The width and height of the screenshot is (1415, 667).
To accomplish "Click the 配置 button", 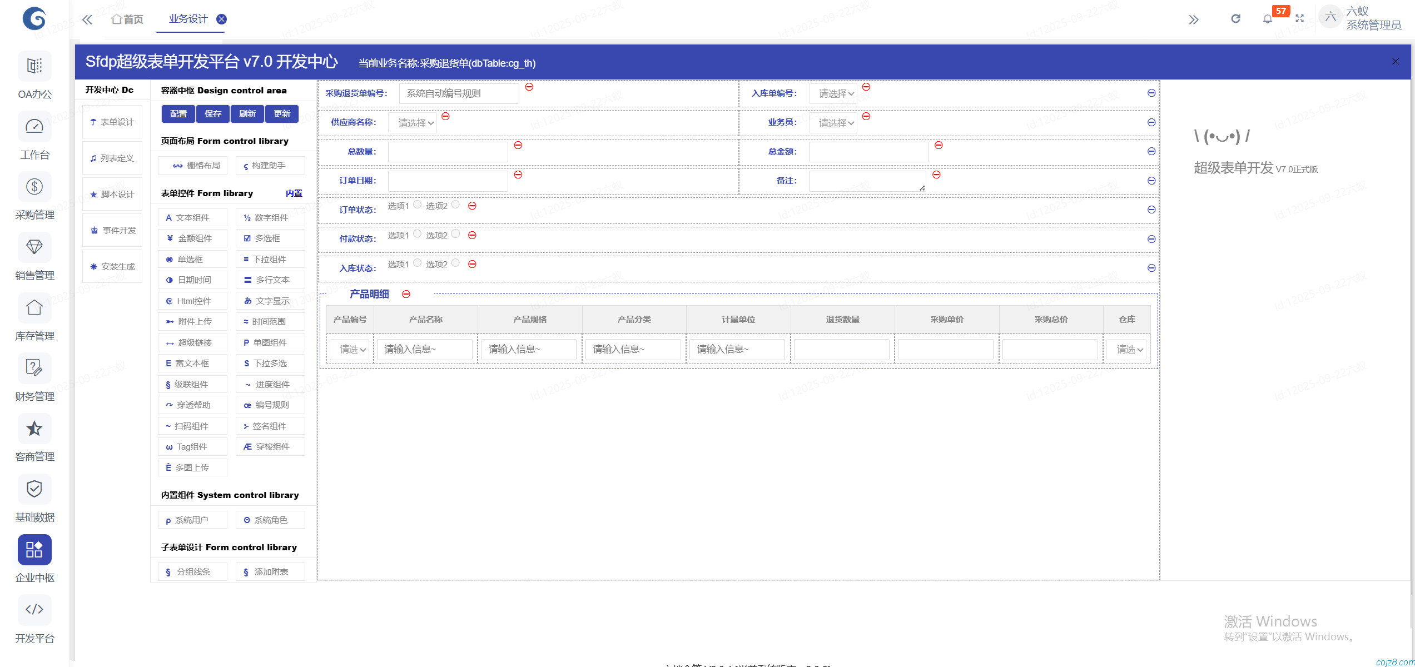I will [x=178, y=114].
